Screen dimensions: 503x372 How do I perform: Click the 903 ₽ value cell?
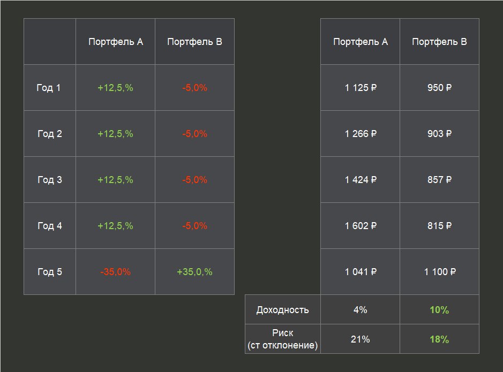tap(439, 134)
